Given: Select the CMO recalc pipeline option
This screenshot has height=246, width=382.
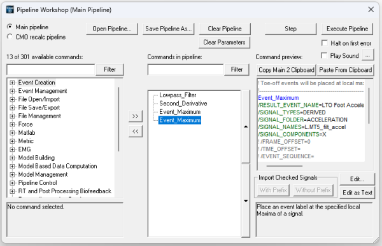Looking at the screenshot, I should tap(10, 37).
